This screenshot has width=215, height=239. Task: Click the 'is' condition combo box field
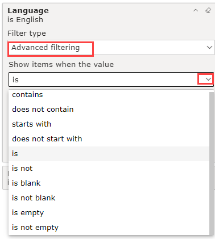point(111,79)
